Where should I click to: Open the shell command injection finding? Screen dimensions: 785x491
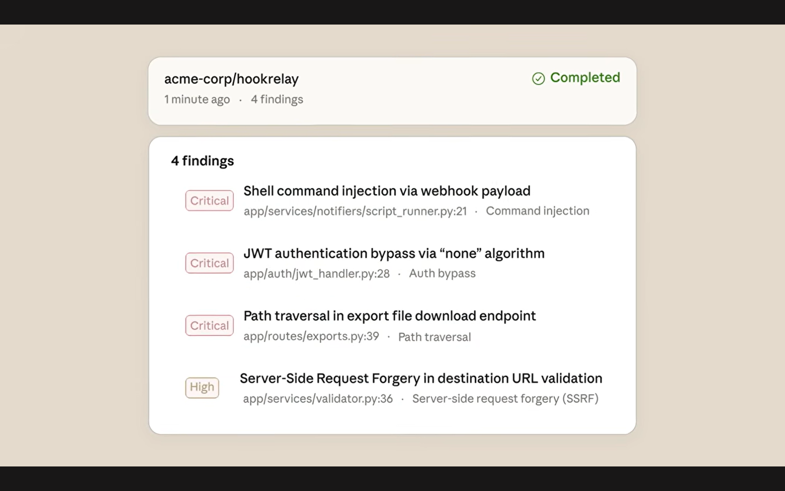387,191
